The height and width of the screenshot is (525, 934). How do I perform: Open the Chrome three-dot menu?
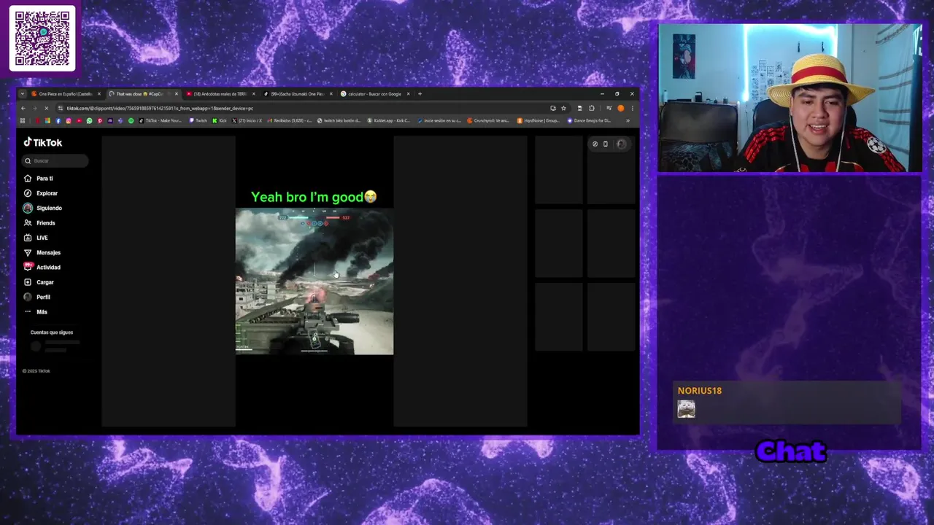coord(632,108)
